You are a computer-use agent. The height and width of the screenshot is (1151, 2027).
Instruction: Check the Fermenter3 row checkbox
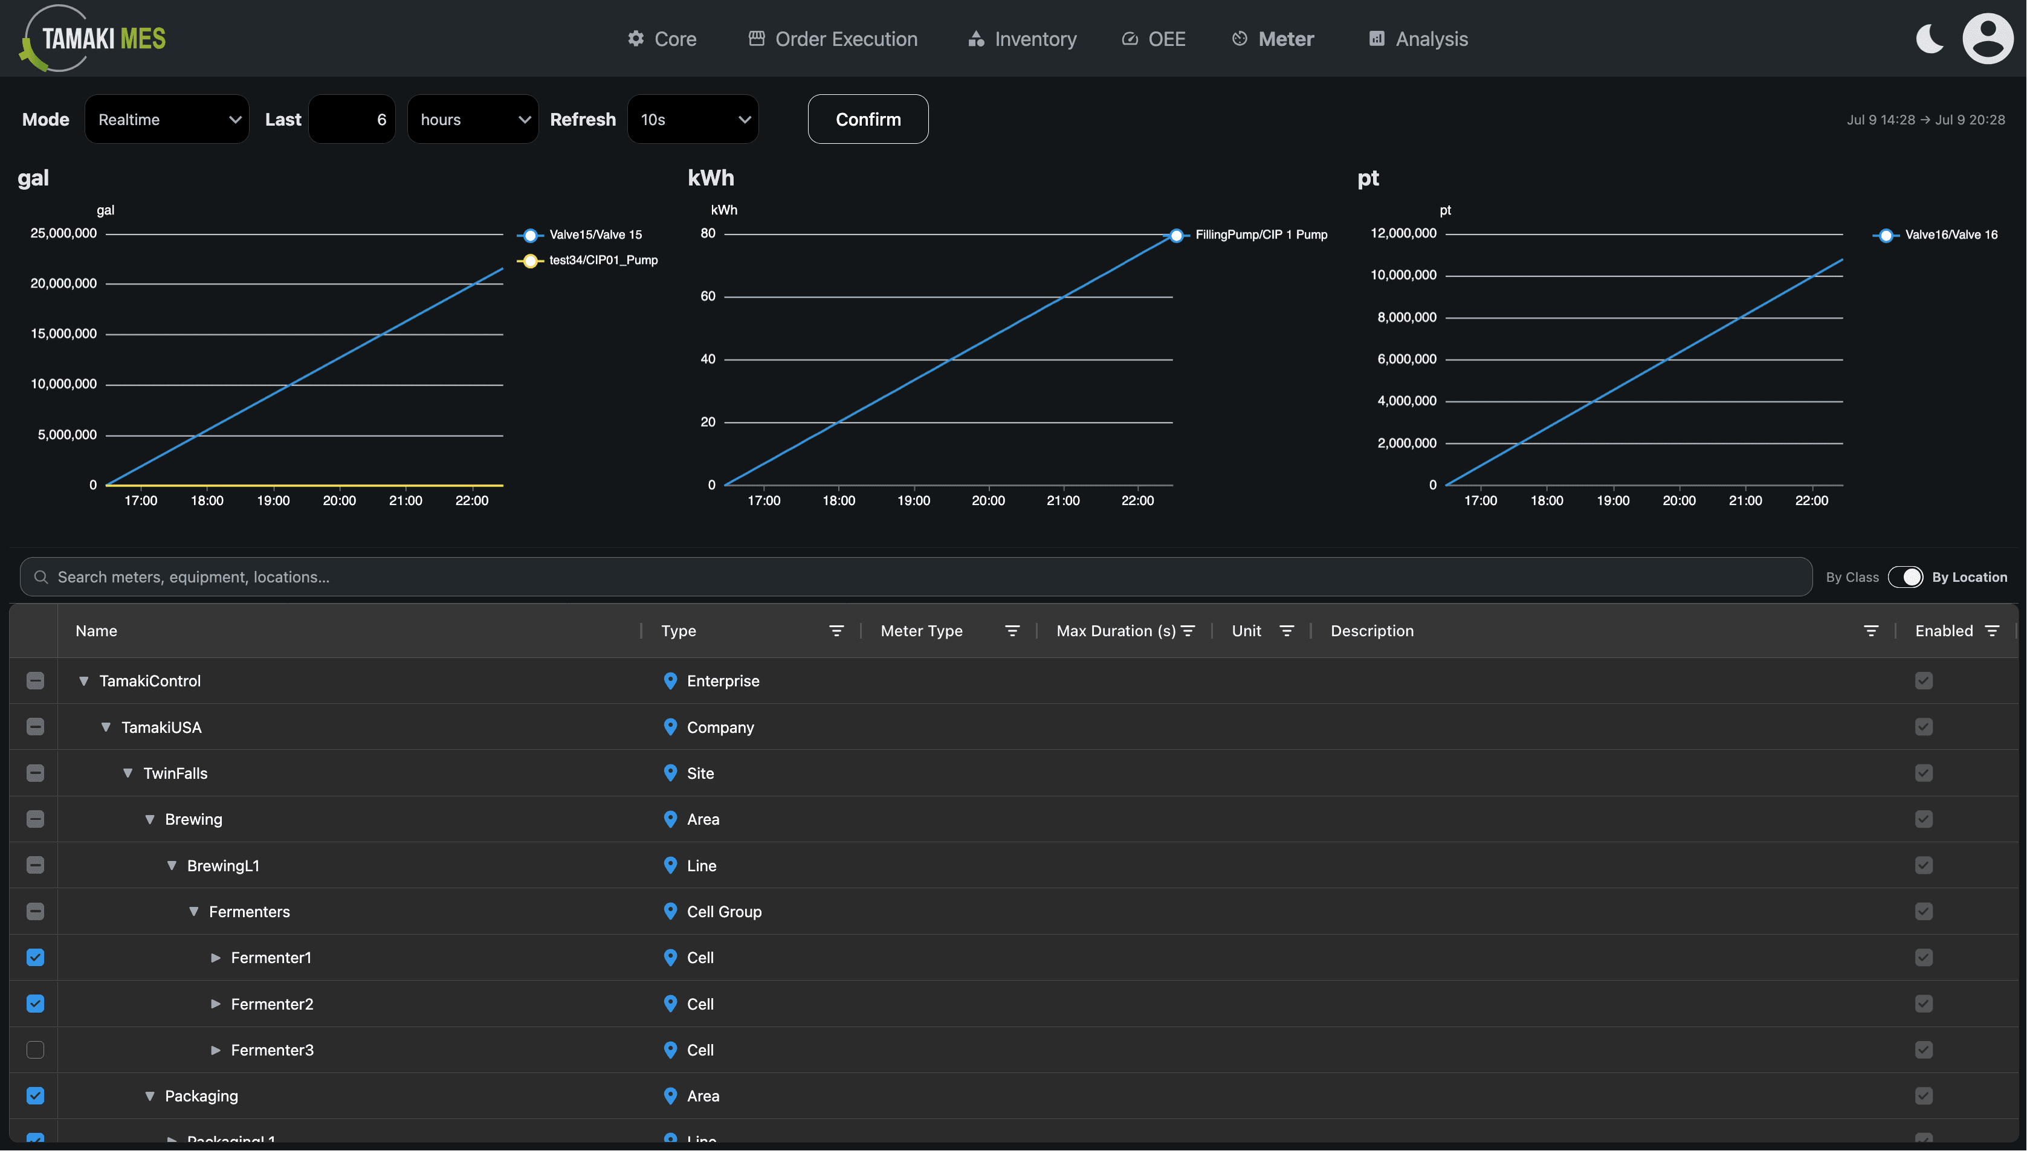(x=35, y=1050)
